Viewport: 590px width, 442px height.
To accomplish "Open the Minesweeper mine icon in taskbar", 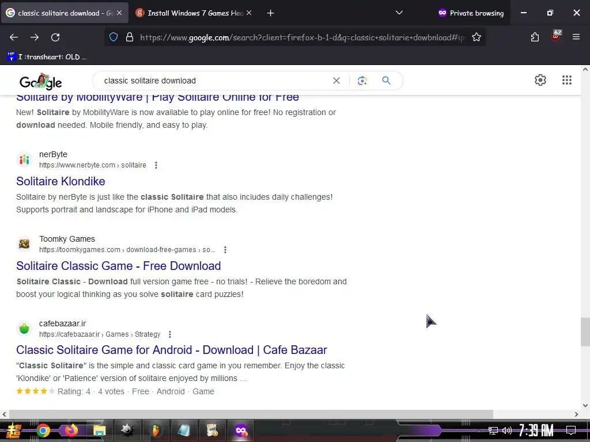I will [x=127, y=430].
